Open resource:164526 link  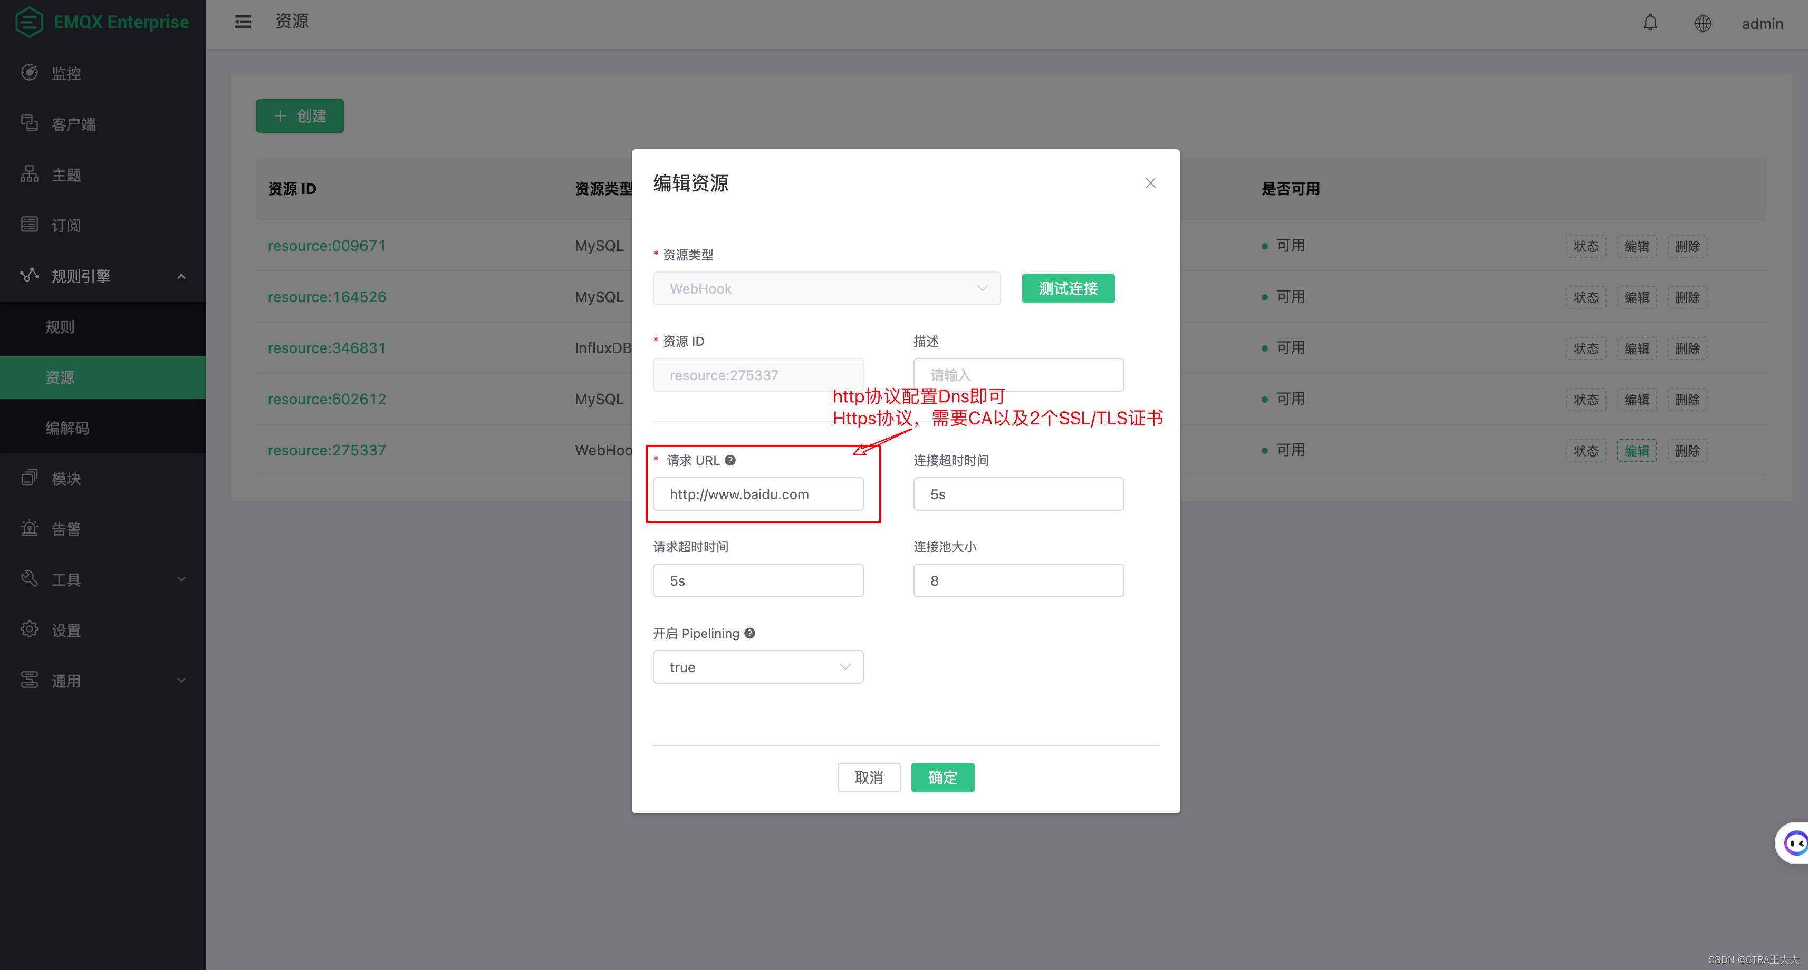coord(326,297)
